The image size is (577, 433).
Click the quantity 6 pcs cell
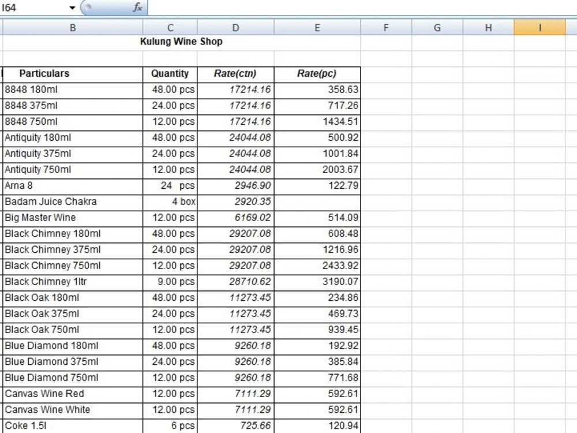(170, 426)
